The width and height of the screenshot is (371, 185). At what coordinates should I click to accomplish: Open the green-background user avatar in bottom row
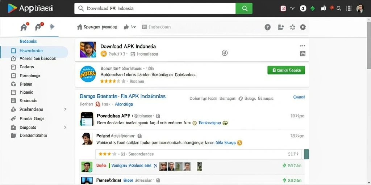87,167
